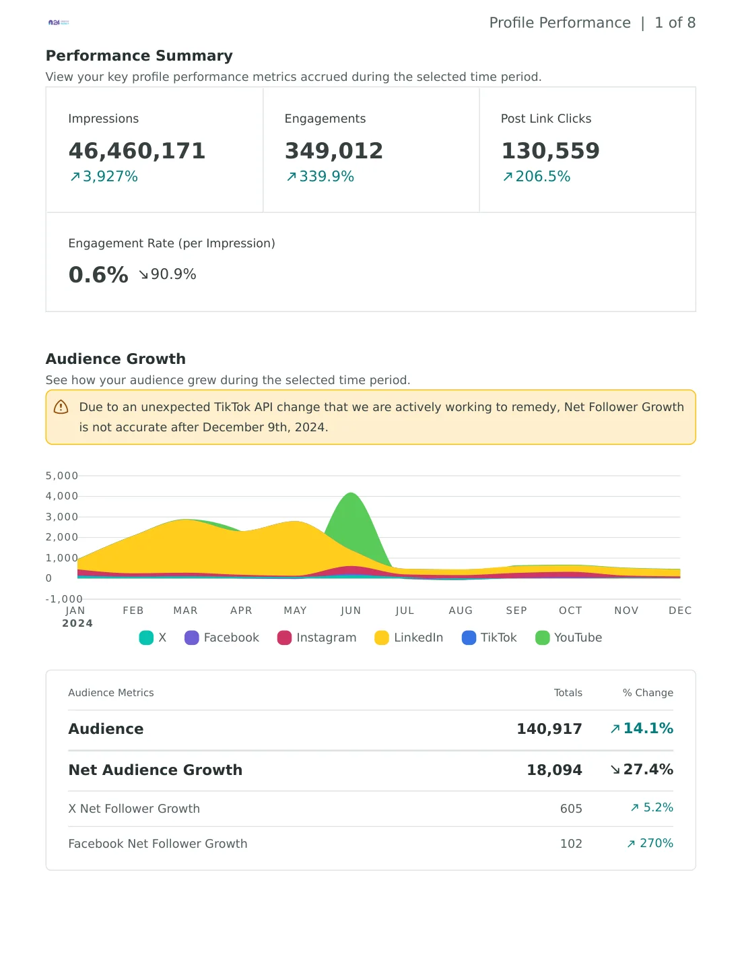Toggle the TikTok legend swatch
Screen dimensions: 742x961
469,638
